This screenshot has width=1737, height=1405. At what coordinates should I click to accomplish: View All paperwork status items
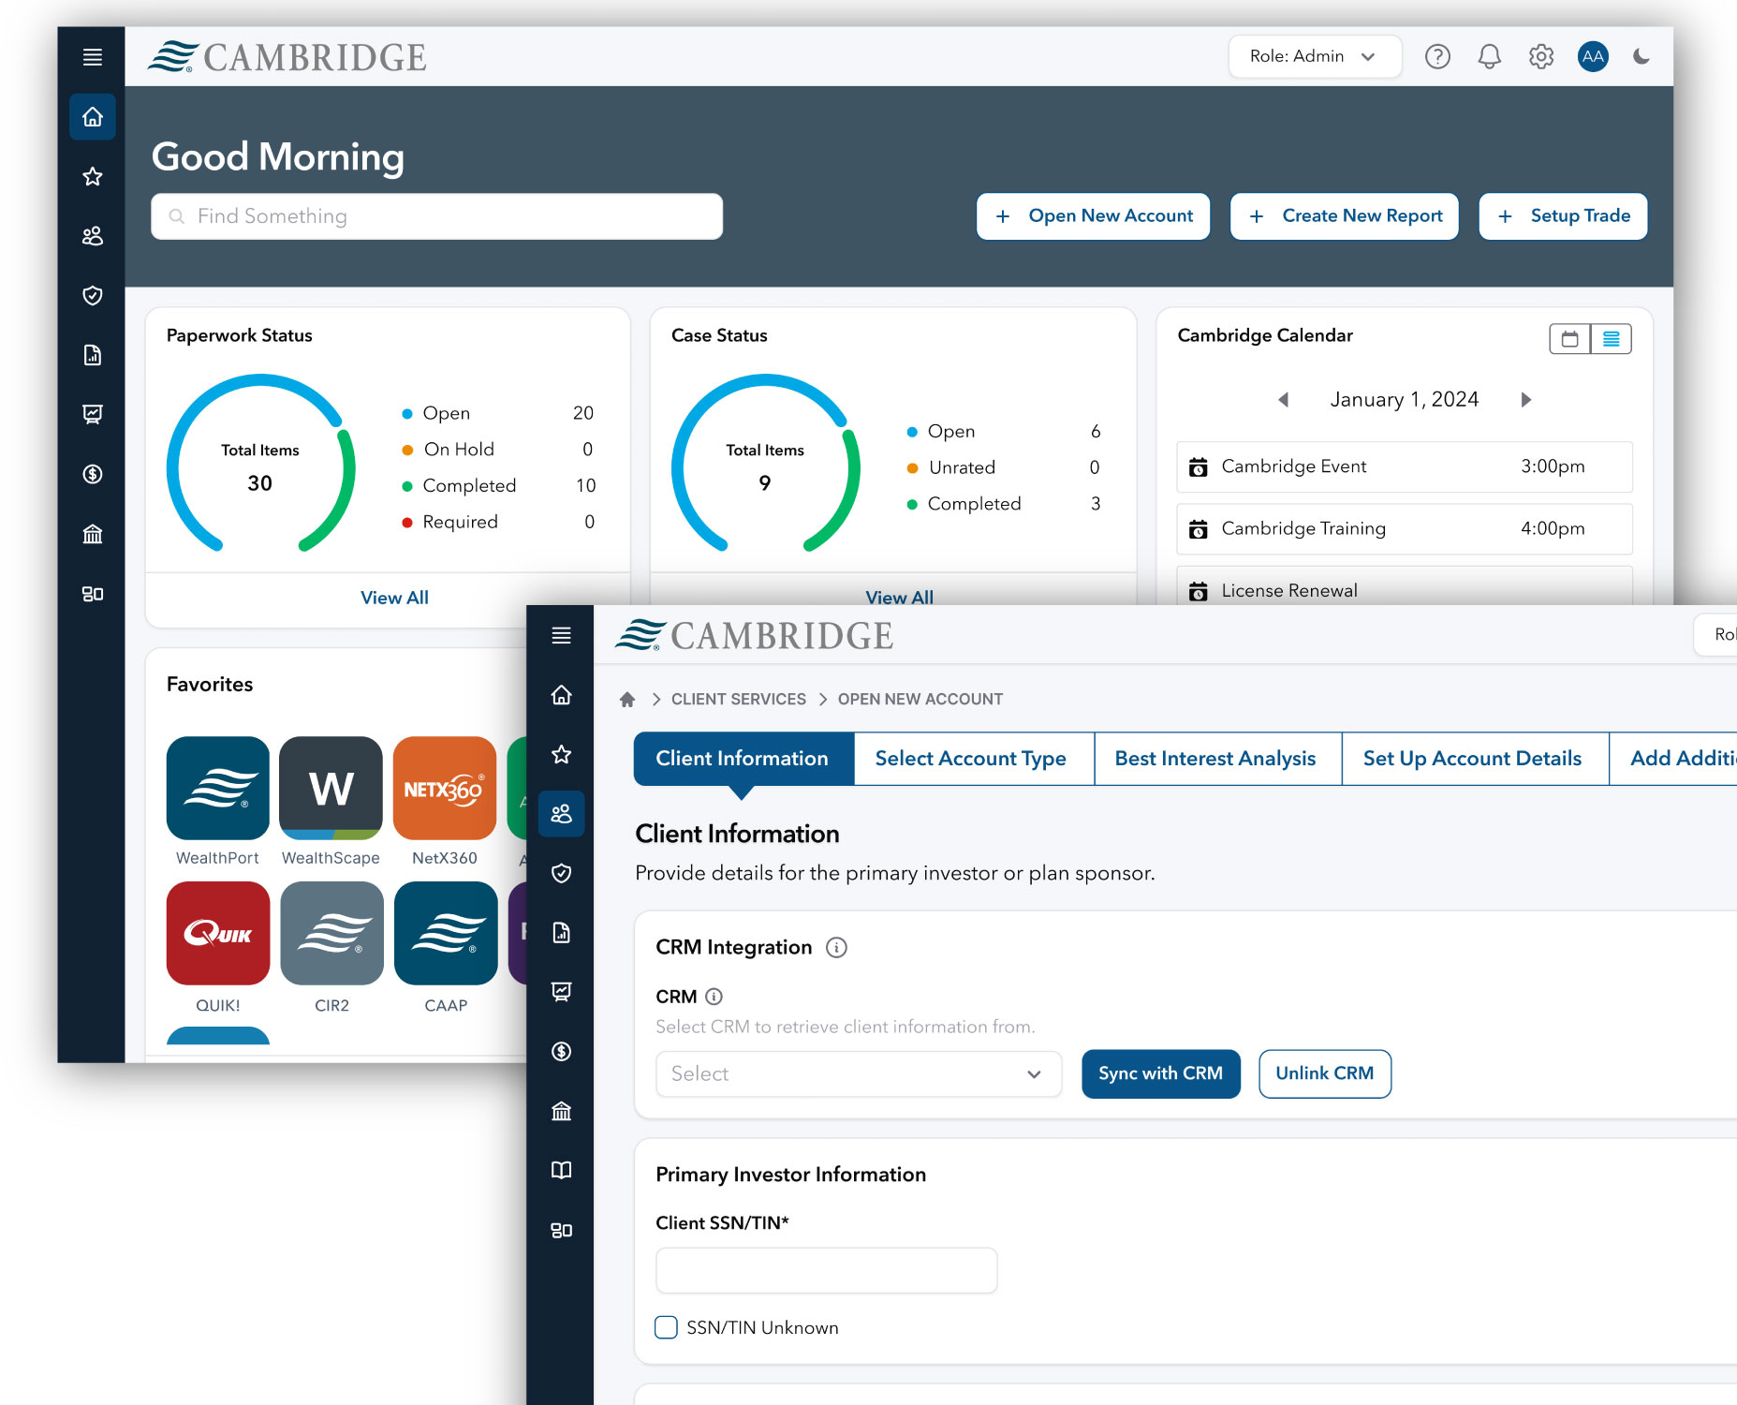[x=394, y=598]
